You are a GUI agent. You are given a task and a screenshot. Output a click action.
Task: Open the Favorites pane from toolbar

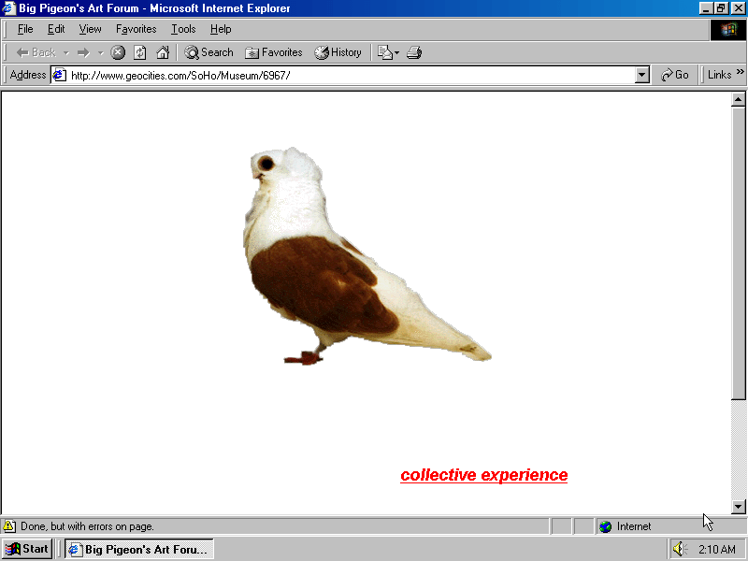click(x=273, y=52)
